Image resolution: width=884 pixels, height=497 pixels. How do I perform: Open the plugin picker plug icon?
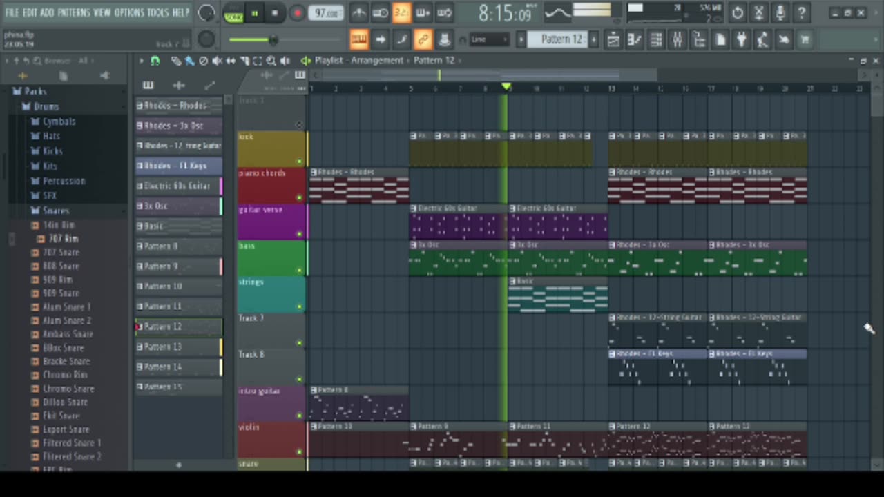(x=741, y=40)
